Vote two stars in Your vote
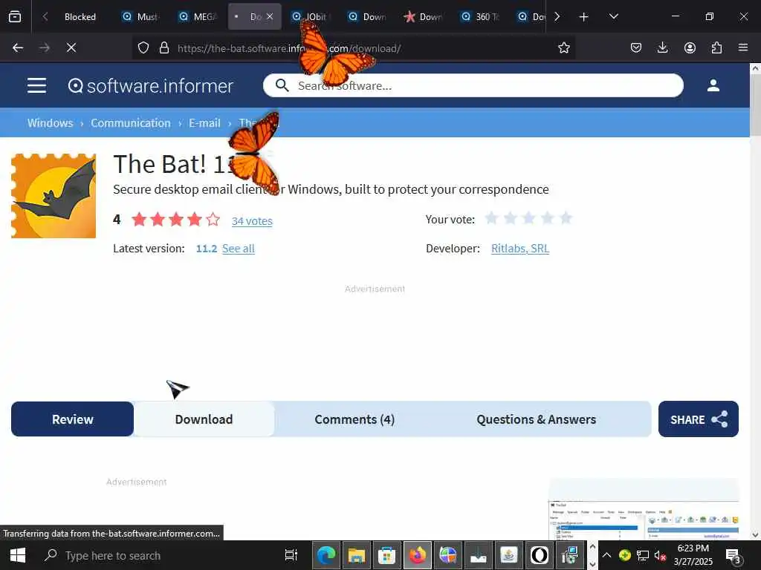The height and width of the screenshot is (570, 761). click(x=510, y=219)
